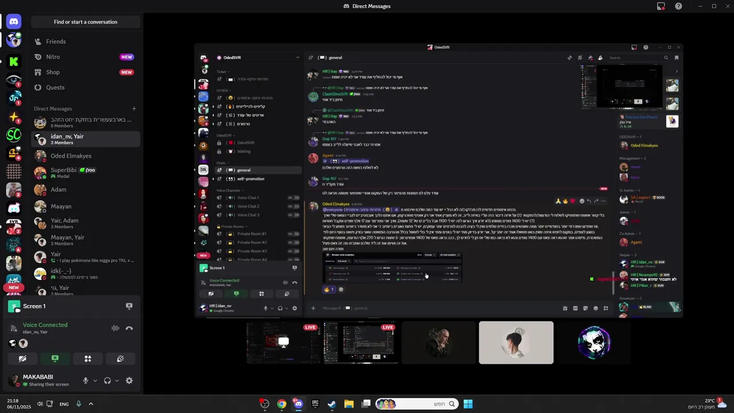
Task: Toggle noise suppression waveform icon
Action: [x=115, y=328]
